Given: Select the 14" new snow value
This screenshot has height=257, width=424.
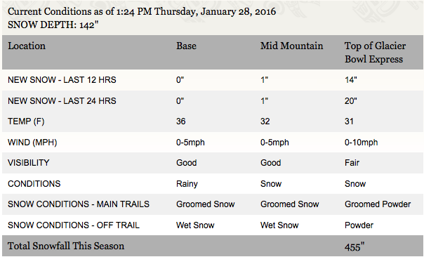Looking at the screenshot, I should (x=351, y=80).
